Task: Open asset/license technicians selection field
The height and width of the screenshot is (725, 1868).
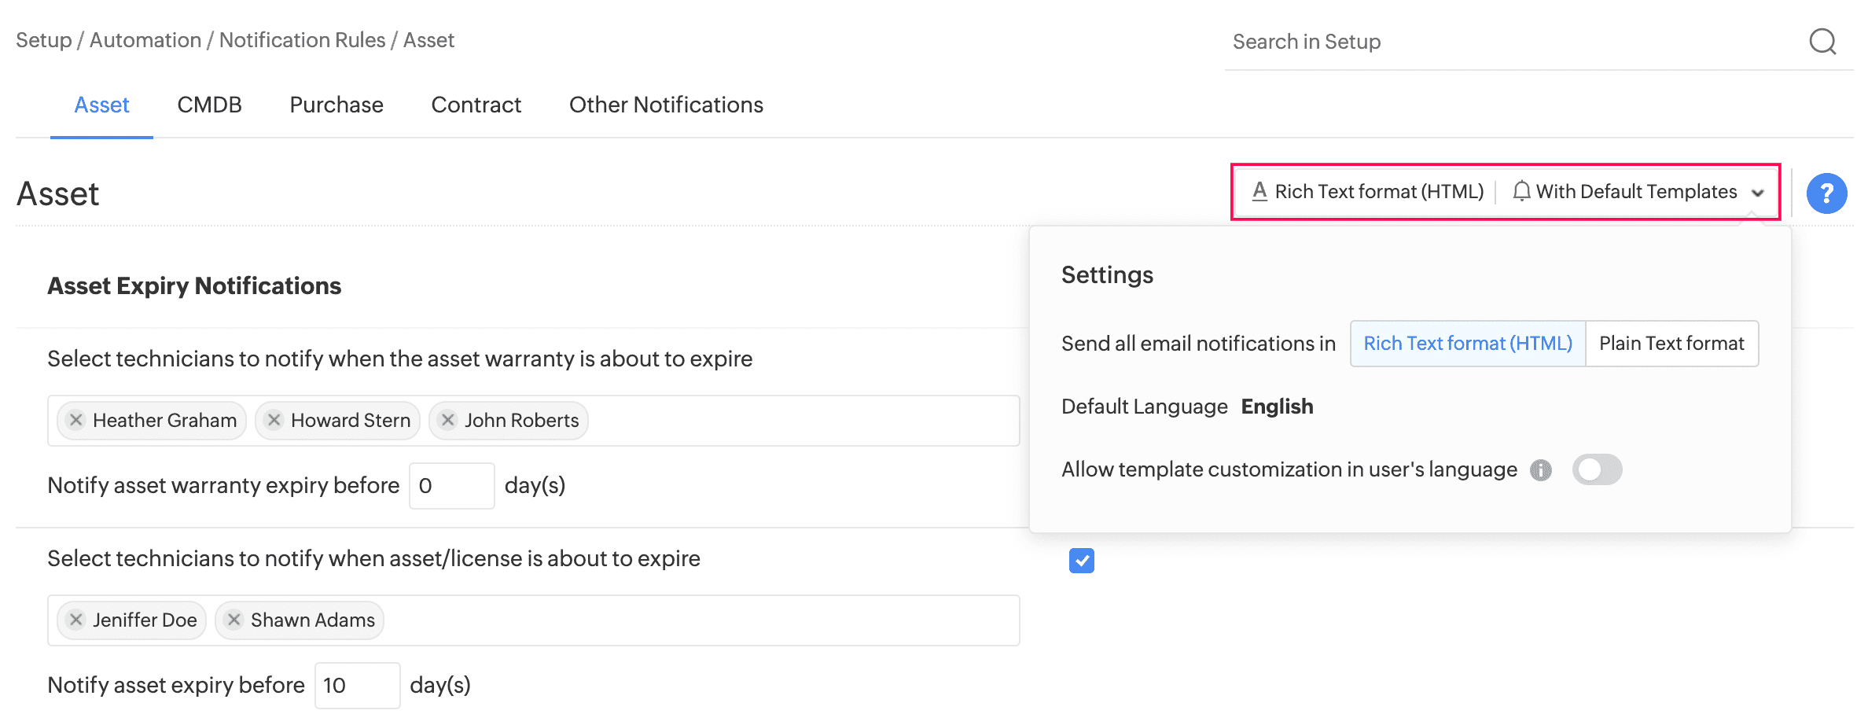Action: tap(700, 620)
